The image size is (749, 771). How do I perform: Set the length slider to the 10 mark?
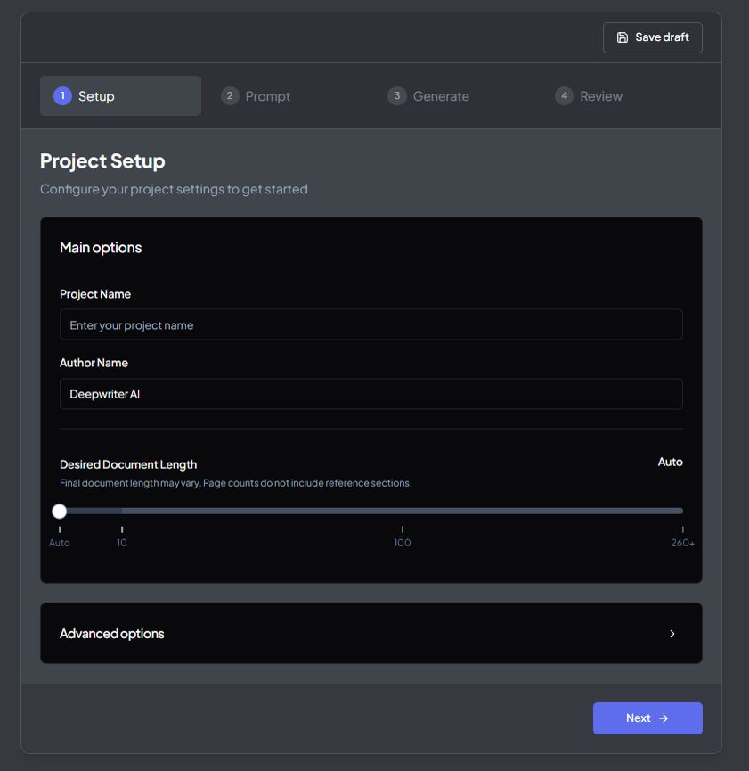point(122,511)
